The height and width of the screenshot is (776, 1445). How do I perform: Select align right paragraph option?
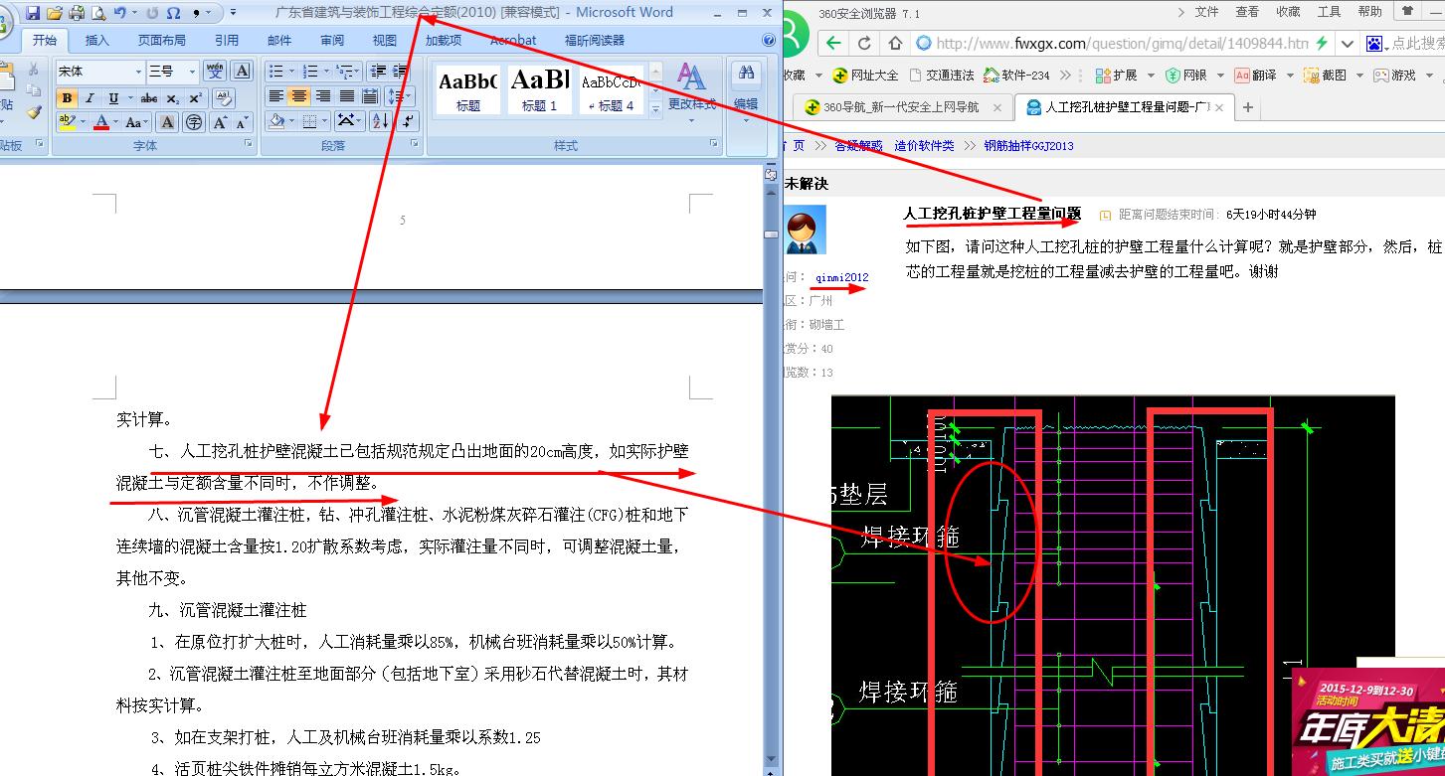(323, 96)
